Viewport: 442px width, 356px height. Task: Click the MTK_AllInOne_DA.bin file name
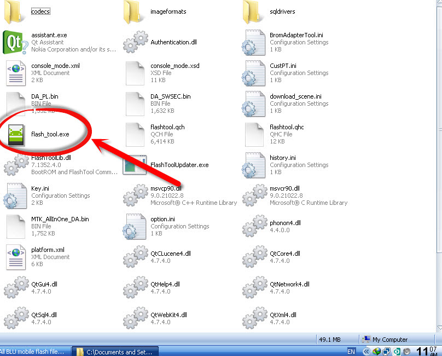(60, 219)
